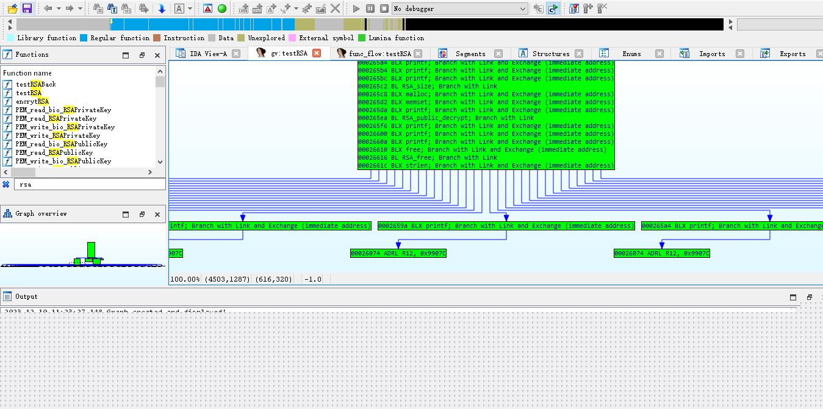
Task: Click the highlighted C with green arrow icon
Action: pos(553,9)
